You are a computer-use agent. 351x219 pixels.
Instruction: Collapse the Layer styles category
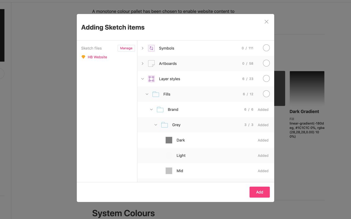pos(142,79)
